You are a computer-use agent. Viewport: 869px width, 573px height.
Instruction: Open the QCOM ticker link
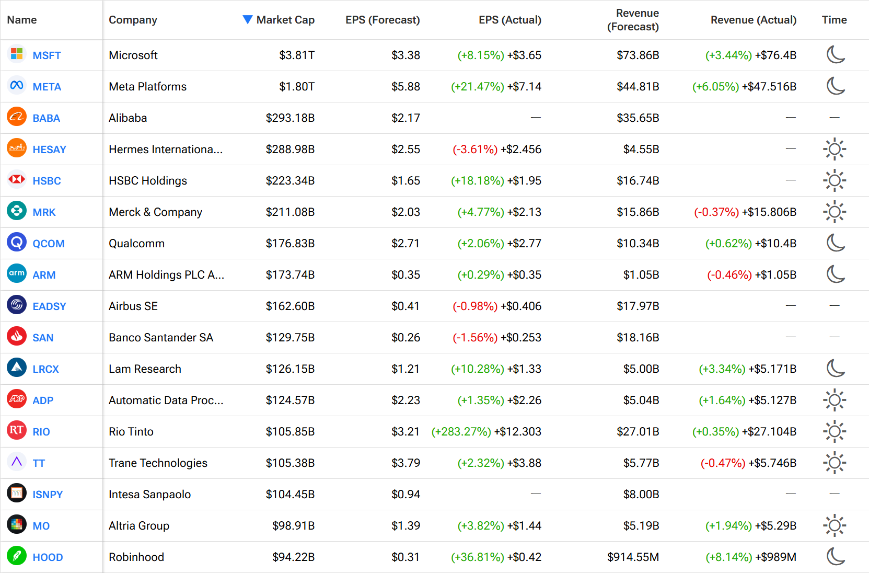(49, 244)
